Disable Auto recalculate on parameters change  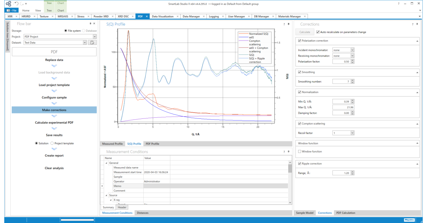tap(318, 32)
